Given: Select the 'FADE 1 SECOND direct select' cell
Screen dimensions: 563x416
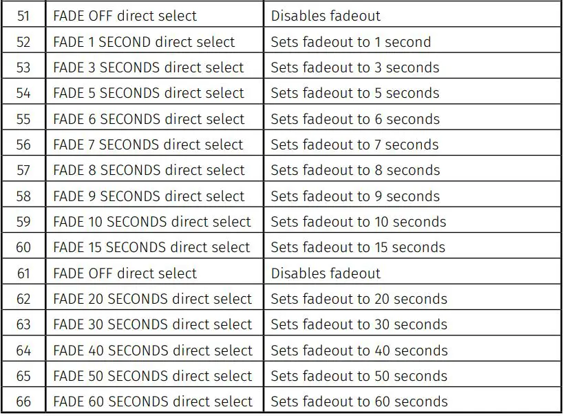Looking at the screenshot, I should point(144,42).
